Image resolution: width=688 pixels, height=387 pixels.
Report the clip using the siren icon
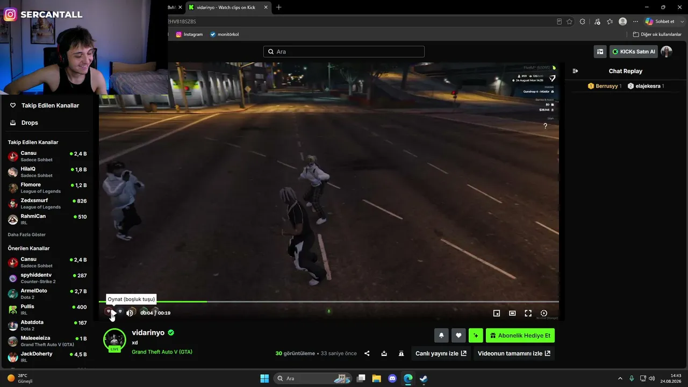401,353
